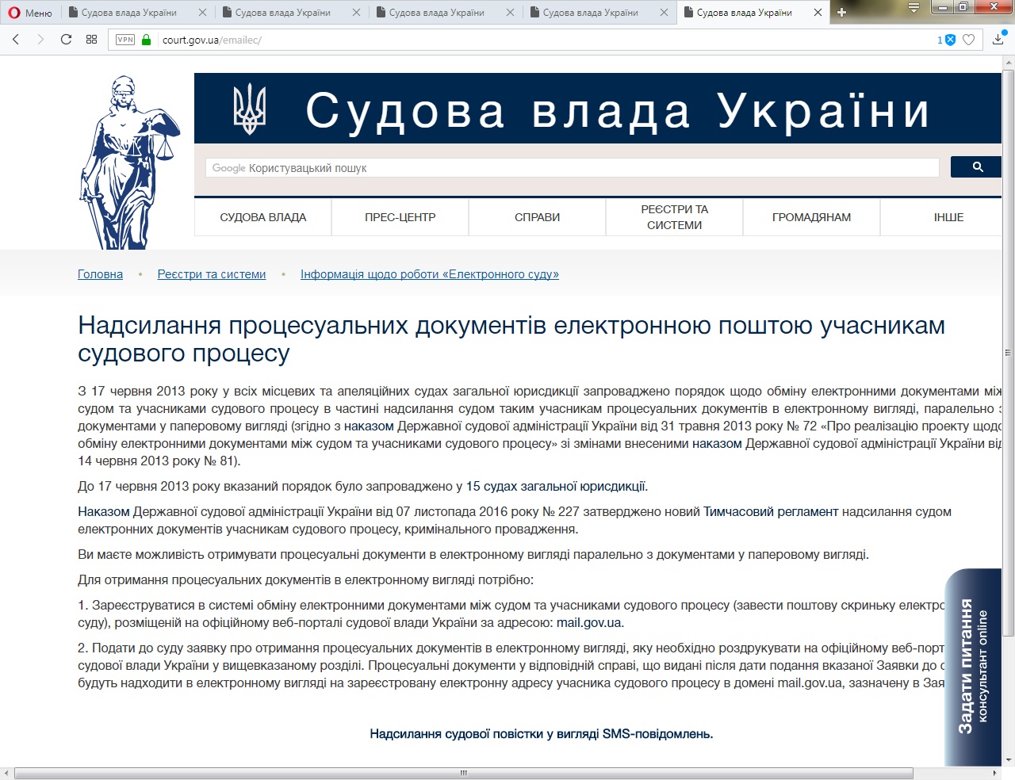Click the ad blocker shield icon
1015x780 pixels.
tap(950, 40)
